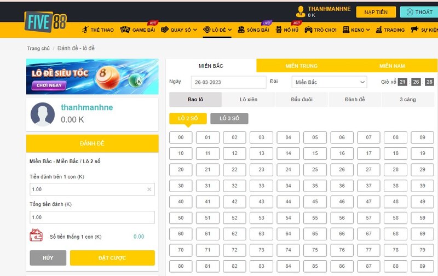
Task: Clear the bet amount with X icon
Action: pos(149,189)
